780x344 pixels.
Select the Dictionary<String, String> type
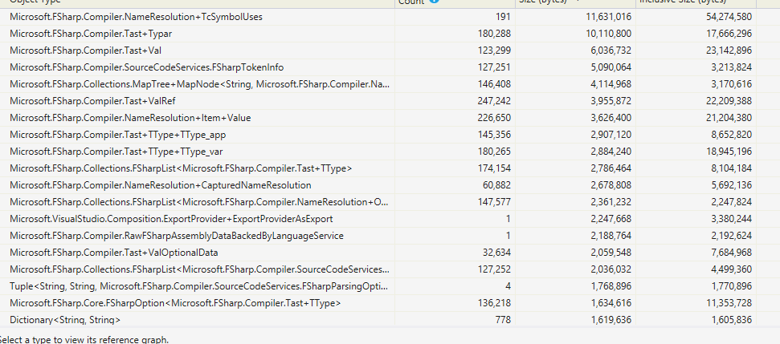(65, 320)
